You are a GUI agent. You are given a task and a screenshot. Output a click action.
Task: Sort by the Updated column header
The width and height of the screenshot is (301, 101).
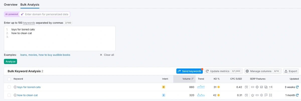point(294,79)
